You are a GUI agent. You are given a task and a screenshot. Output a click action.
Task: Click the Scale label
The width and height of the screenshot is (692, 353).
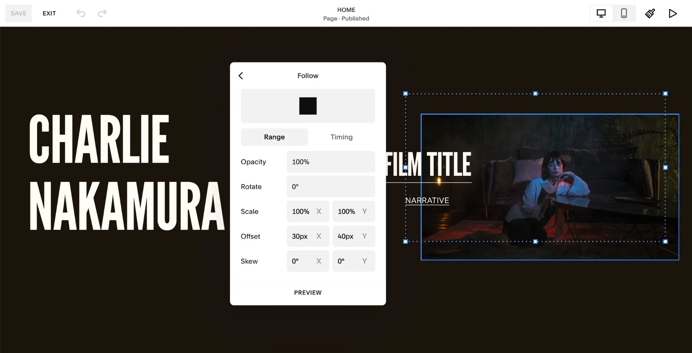pos(249,211)
